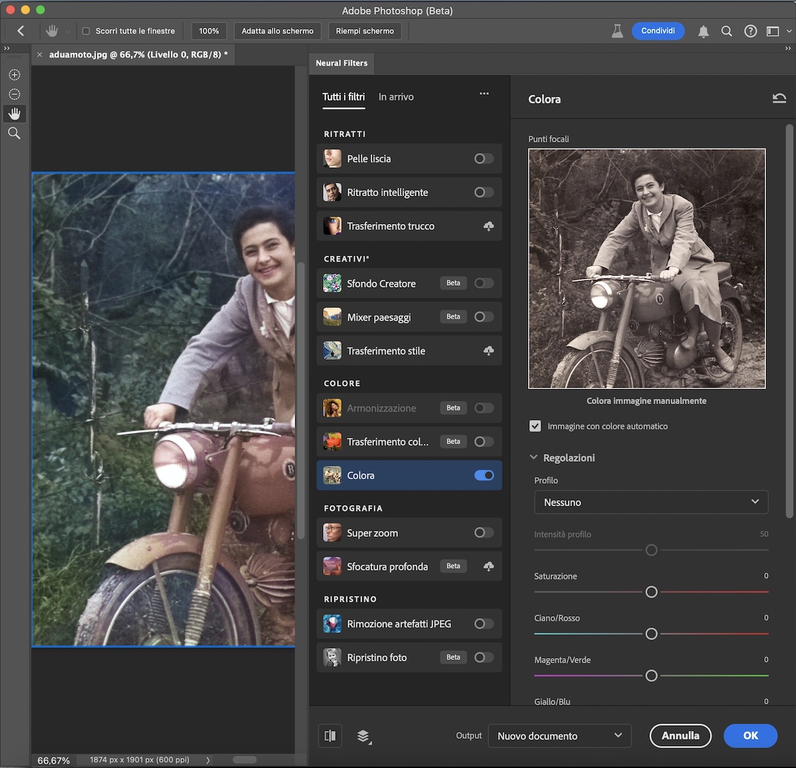Select the zoom out (minus) tool
The height and width of the screenshot is (768, 796).
click(14, 94)
